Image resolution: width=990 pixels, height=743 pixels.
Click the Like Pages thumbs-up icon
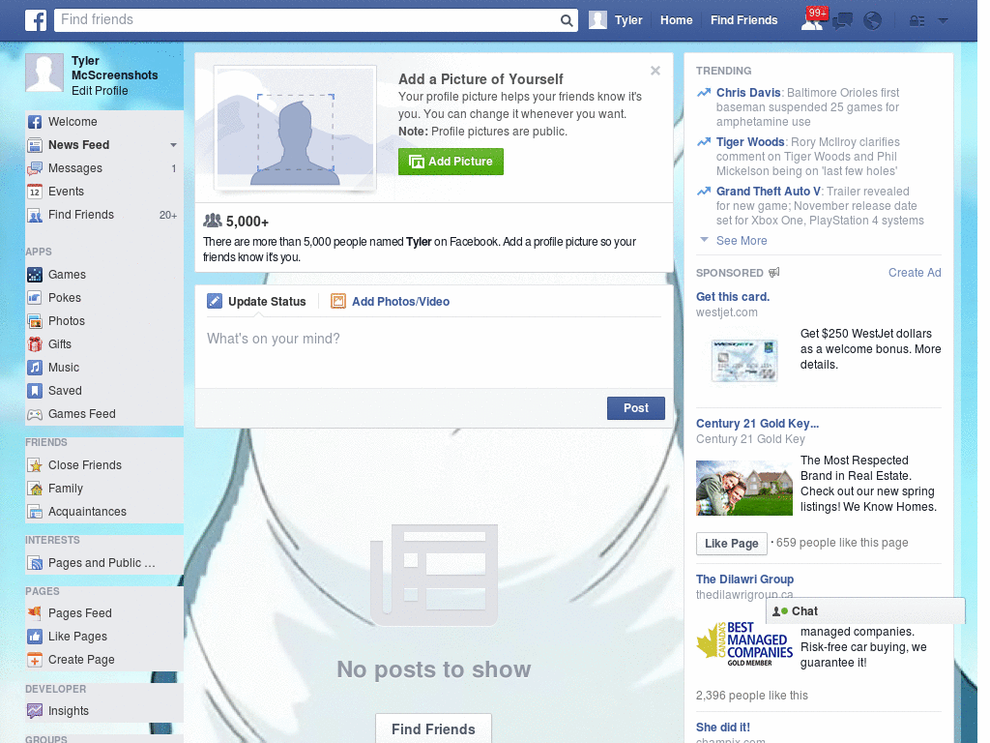coord(35,637)
